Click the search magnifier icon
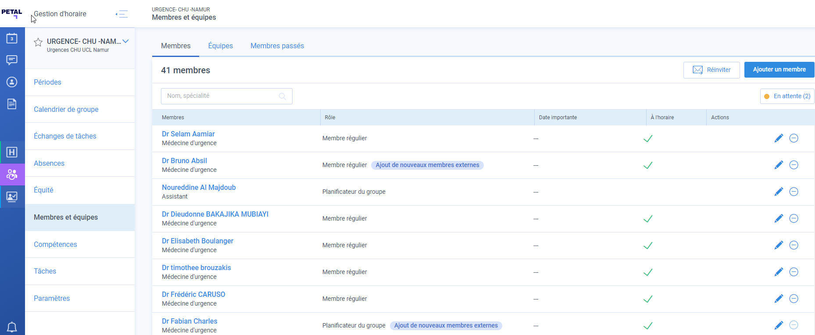The height and width of the screenshot is (335, 815). 282,96
